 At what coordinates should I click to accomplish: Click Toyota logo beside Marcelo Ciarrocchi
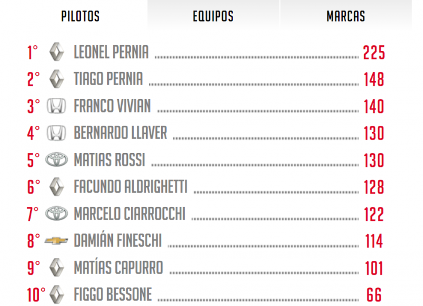point(56,213)
